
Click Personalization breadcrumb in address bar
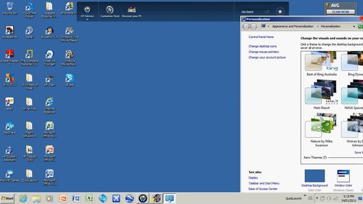pyautogui.click(x=330, y=27)
